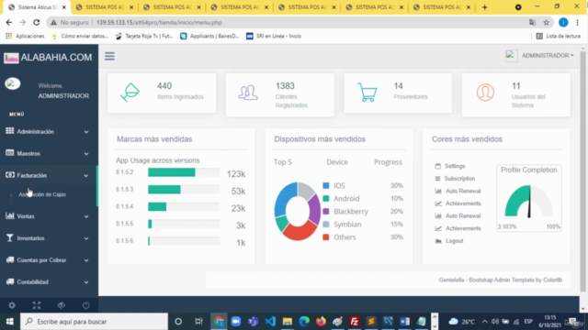This screenshot has height=330, width=588.
Task: Click the Ventas bar chart icon
Action: [x=10, y=215]
